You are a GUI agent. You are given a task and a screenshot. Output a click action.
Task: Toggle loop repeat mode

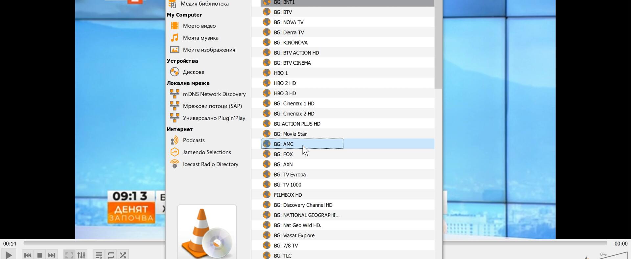click(111, 255)
